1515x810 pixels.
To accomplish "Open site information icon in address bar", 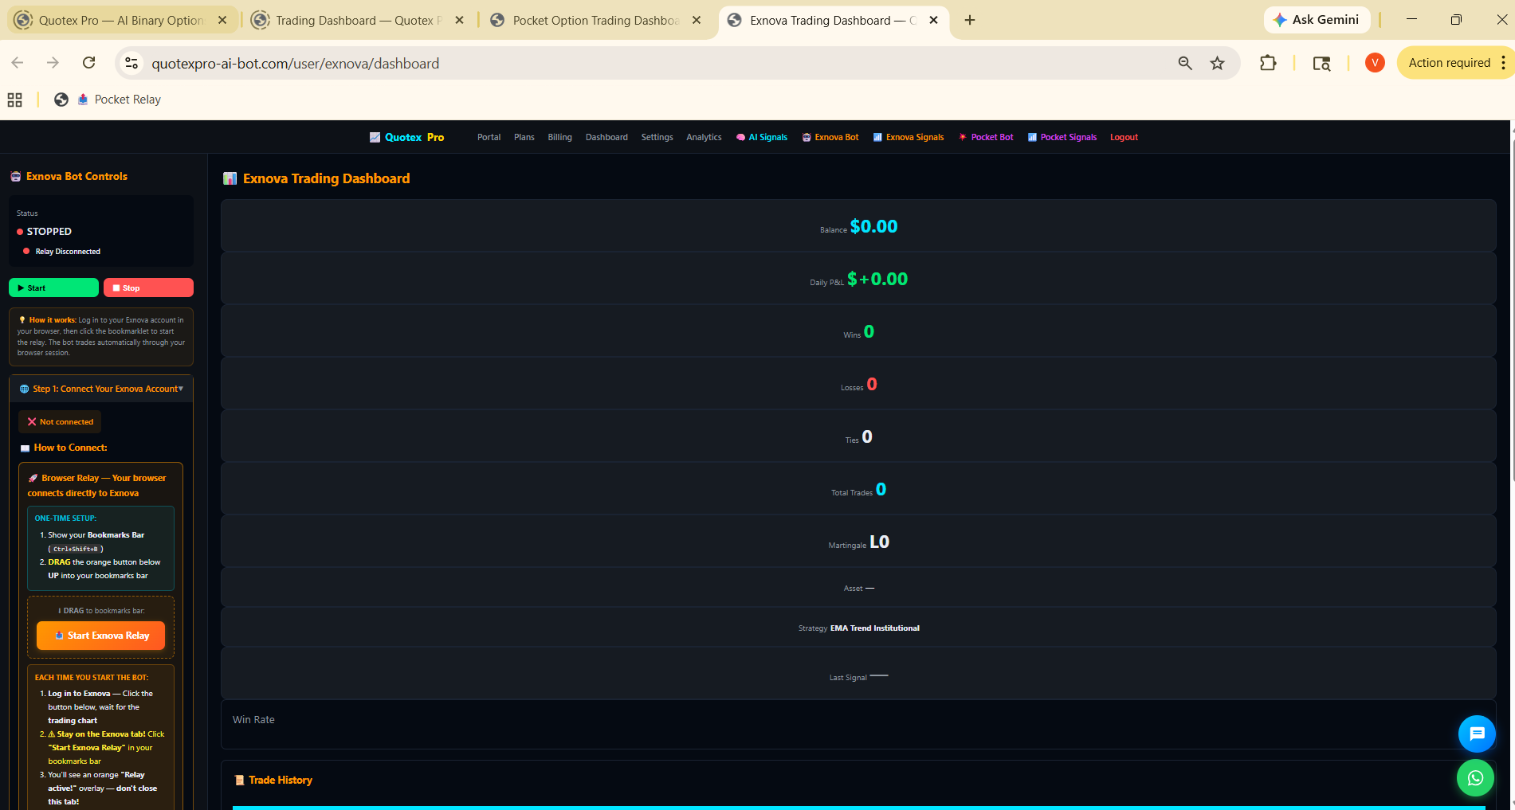I will [131, 63].
